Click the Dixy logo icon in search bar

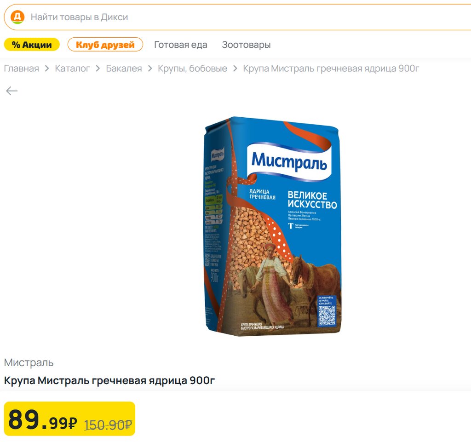click(17, 17)
